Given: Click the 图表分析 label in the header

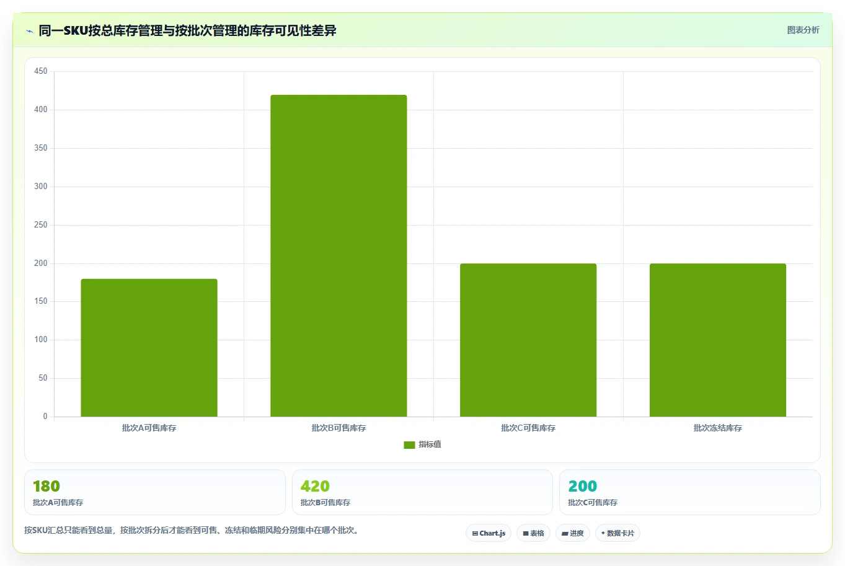Looking at the screenshot, I should tap(803, 30).
